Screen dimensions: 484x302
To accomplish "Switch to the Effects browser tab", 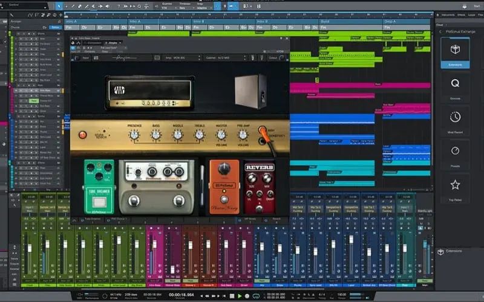I will [x=461, y=14].
